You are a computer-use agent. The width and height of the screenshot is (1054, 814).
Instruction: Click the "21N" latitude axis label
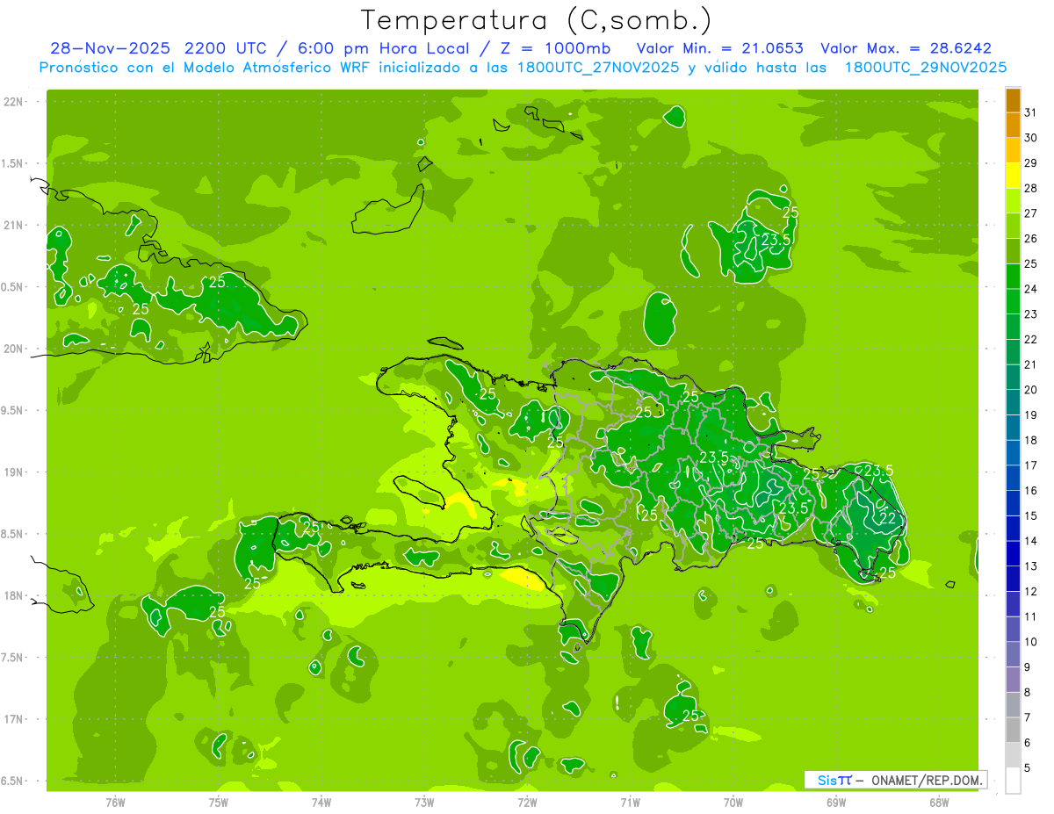[14, 225]
